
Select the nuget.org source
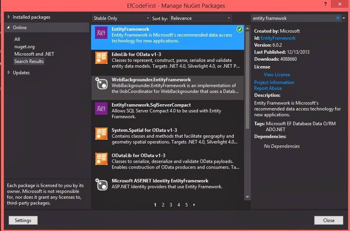click(x=25, y=47)
